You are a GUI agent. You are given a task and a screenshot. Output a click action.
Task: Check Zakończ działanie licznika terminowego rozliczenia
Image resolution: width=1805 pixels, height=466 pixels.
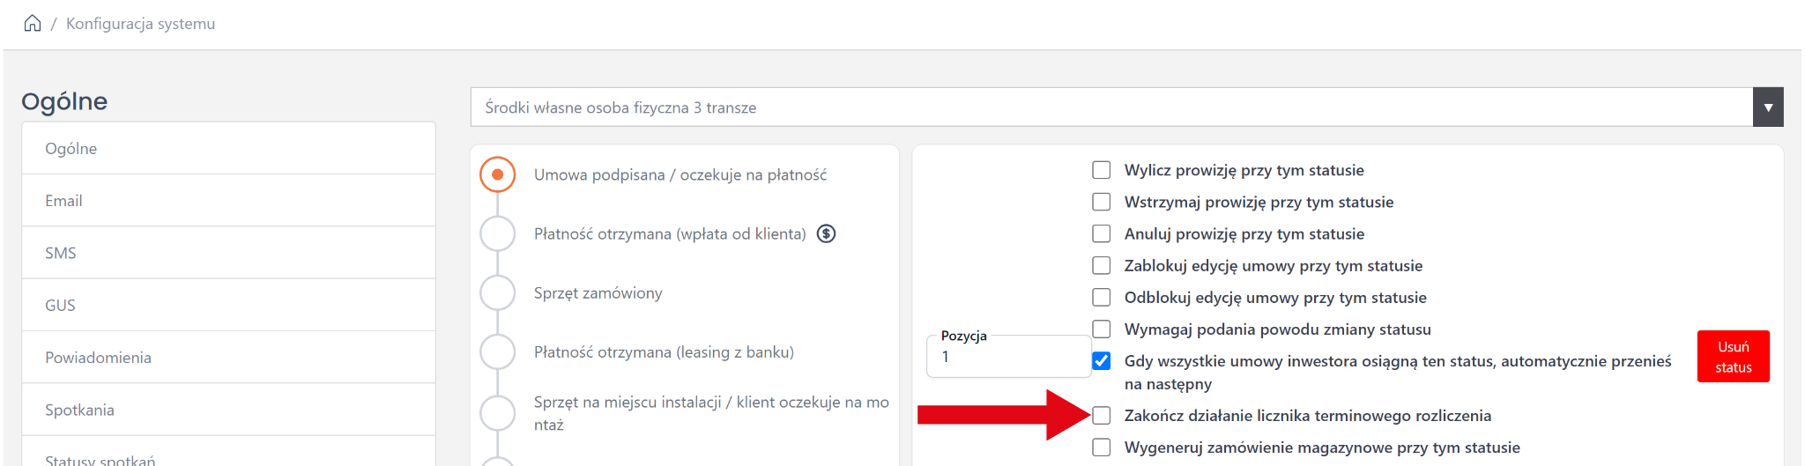tap(1101, 416)
